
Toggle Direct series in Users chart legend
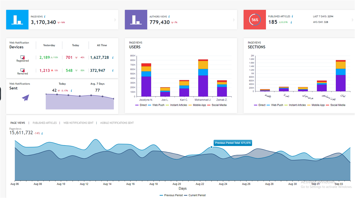(x=142, y=105)
